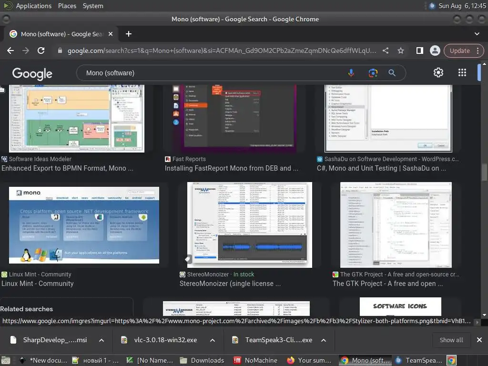Click the address bar URL
This screenshot has height=366, width=488.
click(222, 51)
